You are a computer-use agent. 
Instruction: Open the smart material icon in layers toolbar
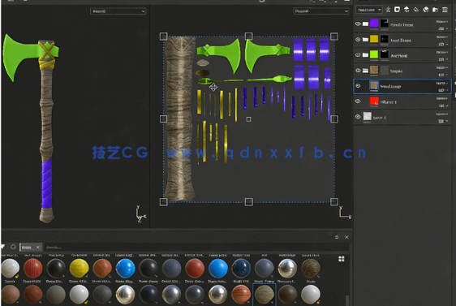click(426, 10)
